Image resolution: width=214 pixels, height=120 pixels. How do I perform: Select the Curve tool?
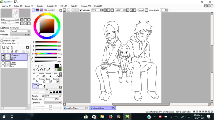[36, 86]
